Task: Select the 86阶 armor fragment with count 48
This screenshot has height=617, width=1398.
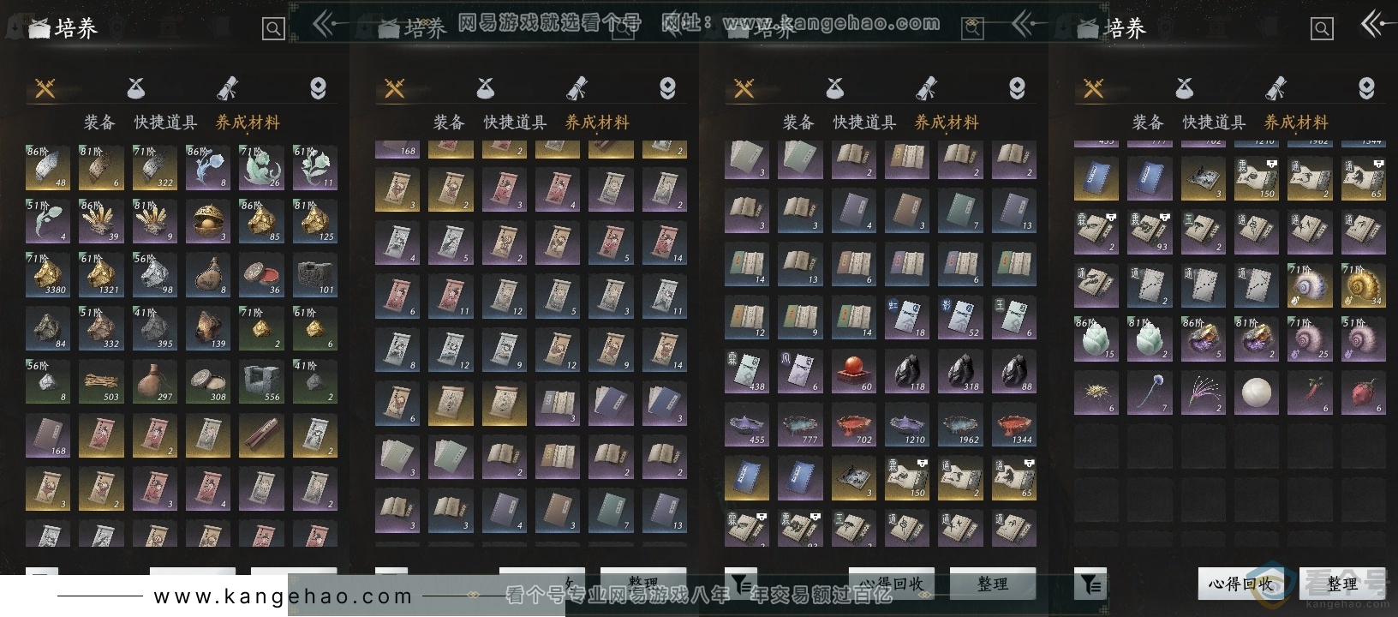Action: coord(48,168)
